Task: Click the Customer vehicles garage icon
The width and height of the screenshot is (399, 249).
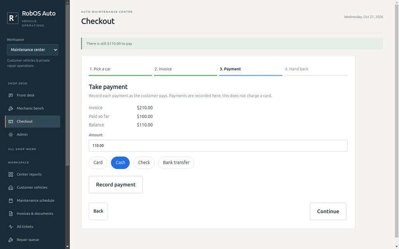Action: tap(11, 188)
